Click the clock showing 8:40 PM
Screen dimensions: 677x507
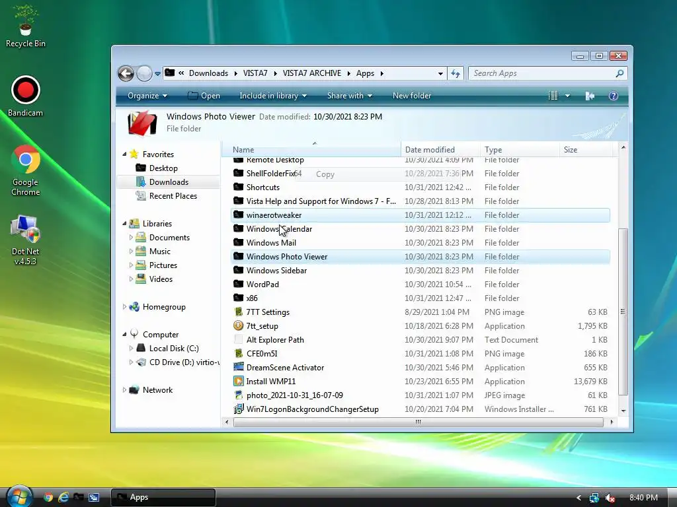pos(643,498)
